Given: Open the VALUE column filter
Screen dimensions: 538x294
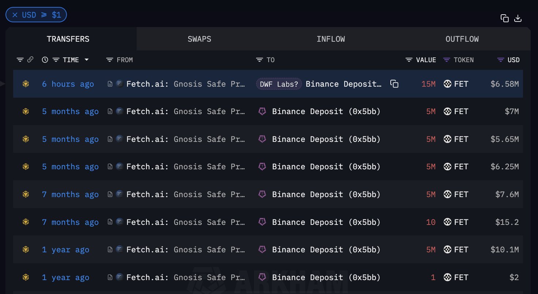Looking at the screenshot, I should click(409, 60).
